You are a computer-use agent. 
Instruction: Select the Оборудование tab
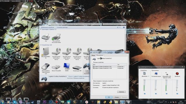[x=100, y=55]
